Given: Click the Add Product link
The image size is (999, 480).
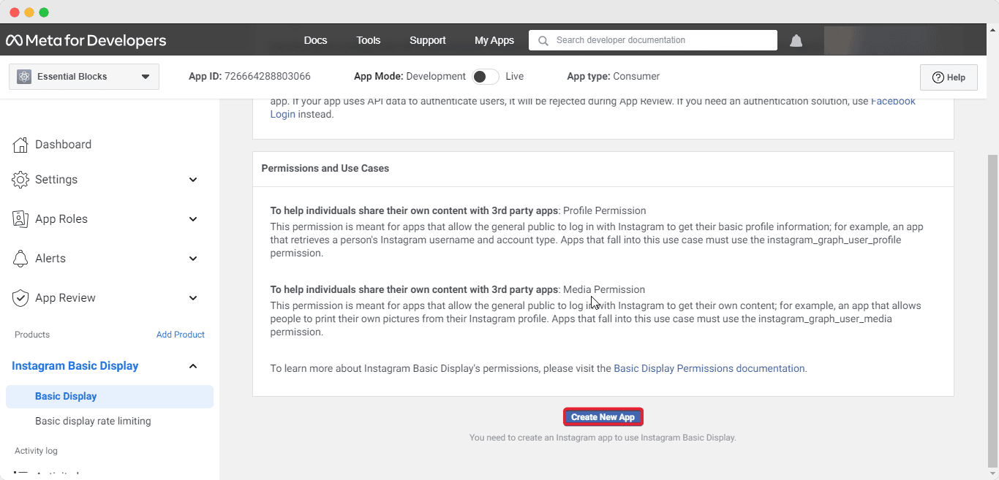Looking at the screenshot, I should [x=181, y=335].
